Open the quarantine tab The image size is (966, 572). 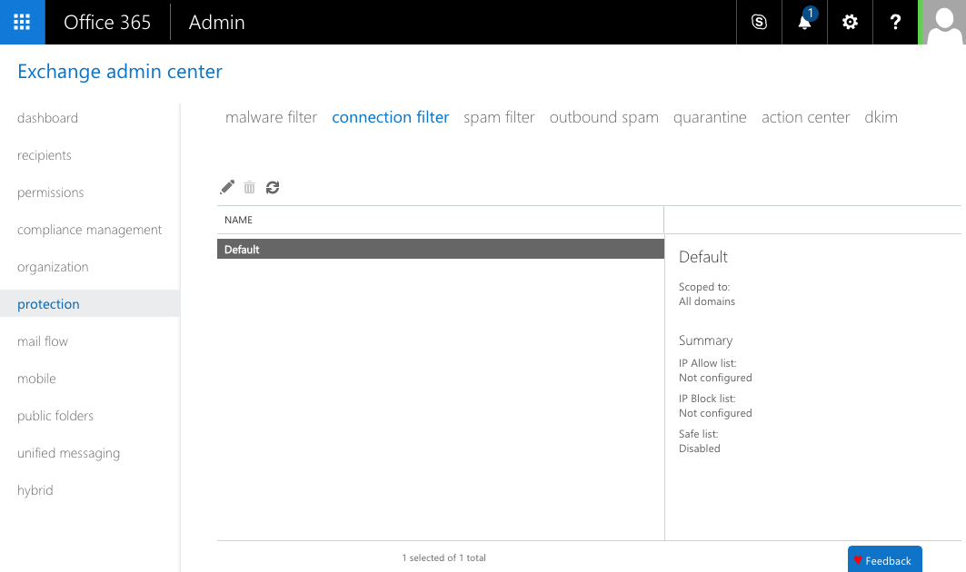point(710,117)
